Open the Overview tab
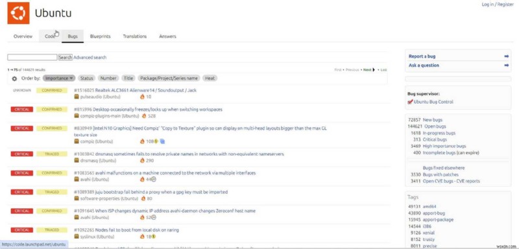This screenshot has width=519, height=249. [23, 36]
